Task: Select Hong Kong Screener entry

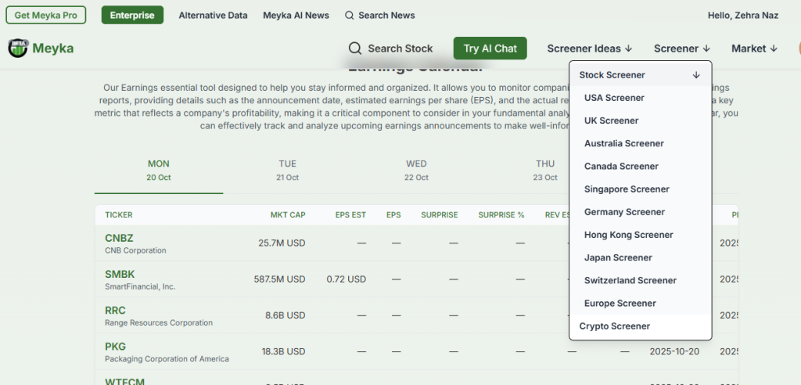Action: point(628,235)
